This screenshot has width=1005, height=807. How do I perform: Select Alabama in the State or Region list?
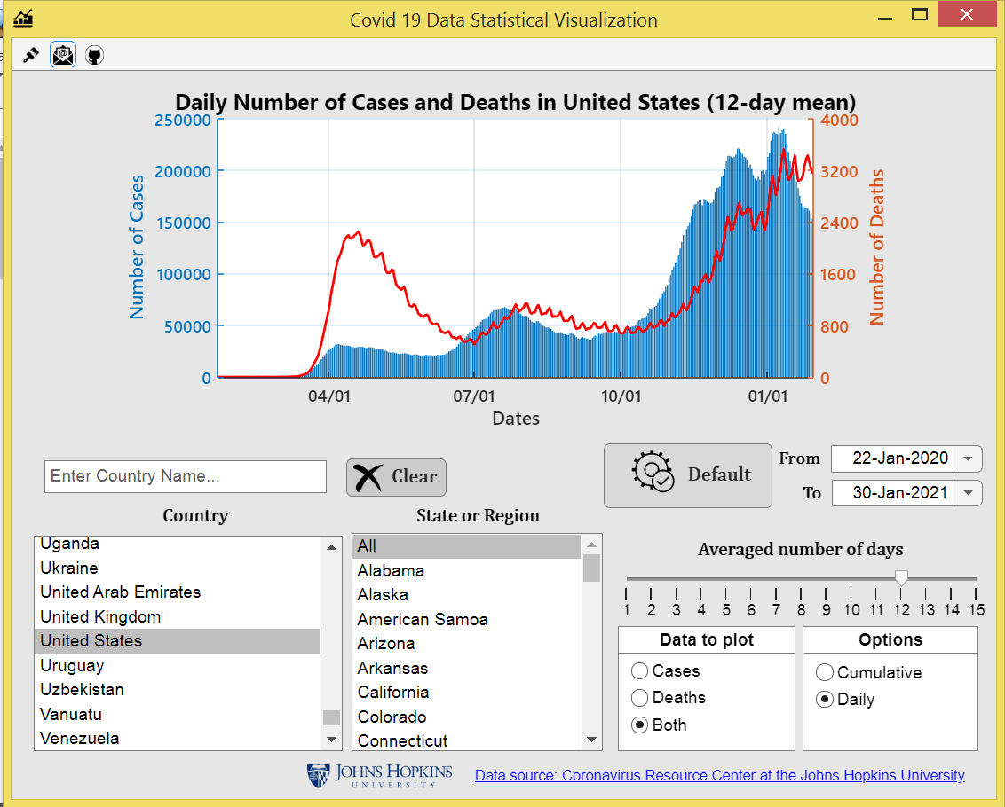391,570
